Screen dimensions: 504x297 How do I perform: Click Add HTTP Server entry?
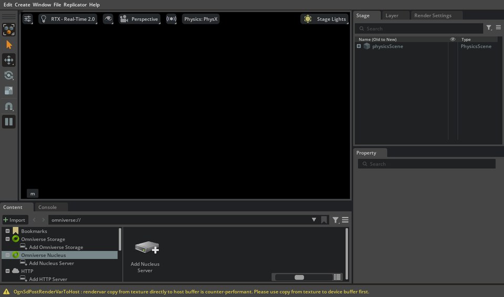[x=48, y=279]
